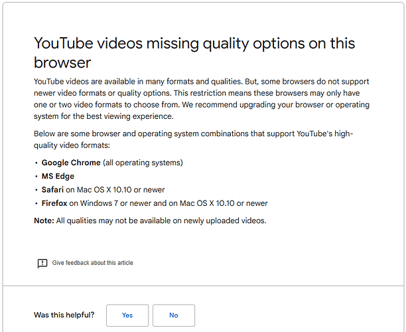406x332 pixels.
Task: Click the bold Note: label
Action: [44, 220]
